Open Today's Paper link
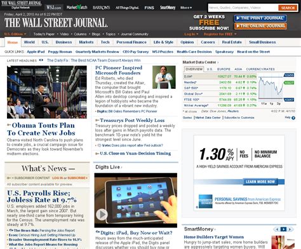 tap(44, 34)
